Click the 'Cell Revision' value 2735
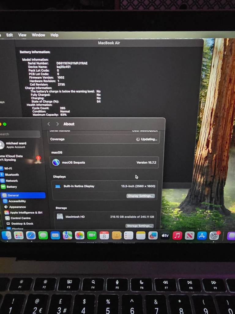 [x=61, y=85]
